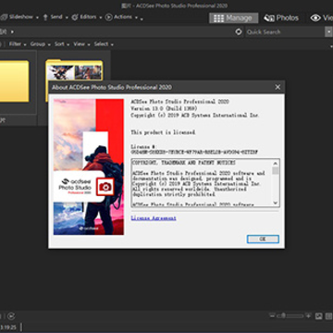Open the View menu in the file list bar
The image size is (333, 333).
81,44
